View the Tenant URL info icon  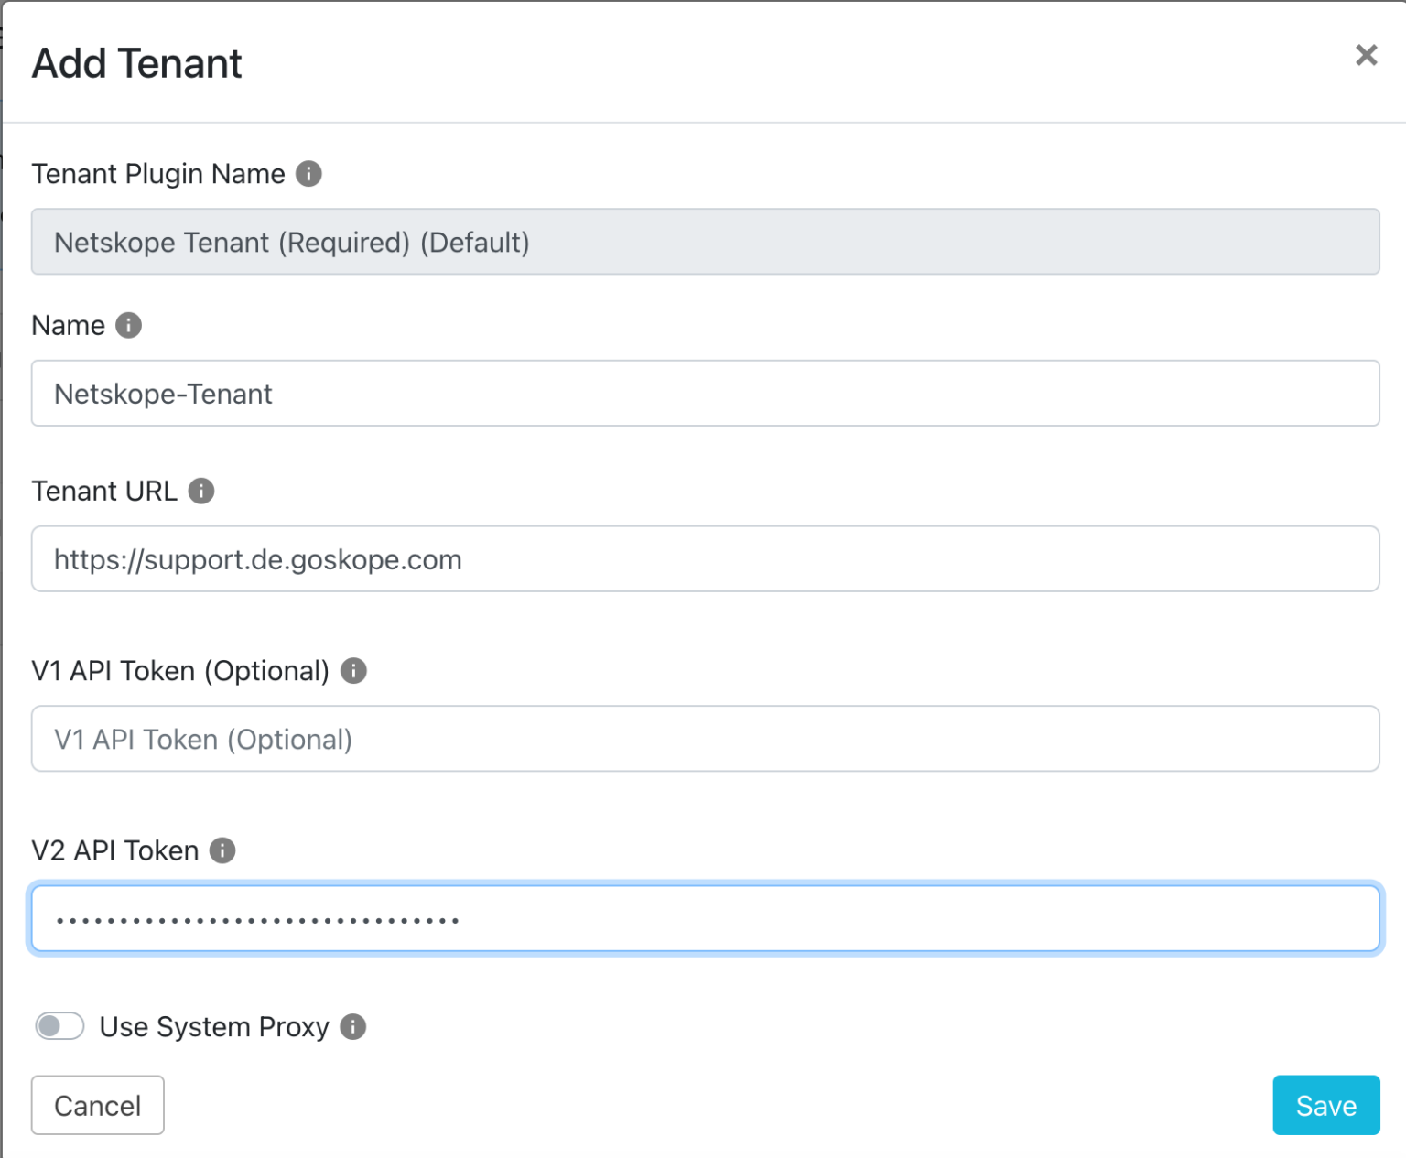tap(201, 491)
